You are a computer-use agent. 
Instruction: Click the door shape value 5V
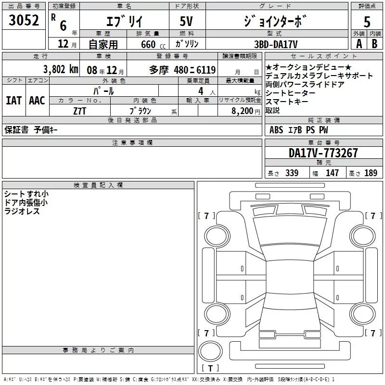click(x=186, y=21)
